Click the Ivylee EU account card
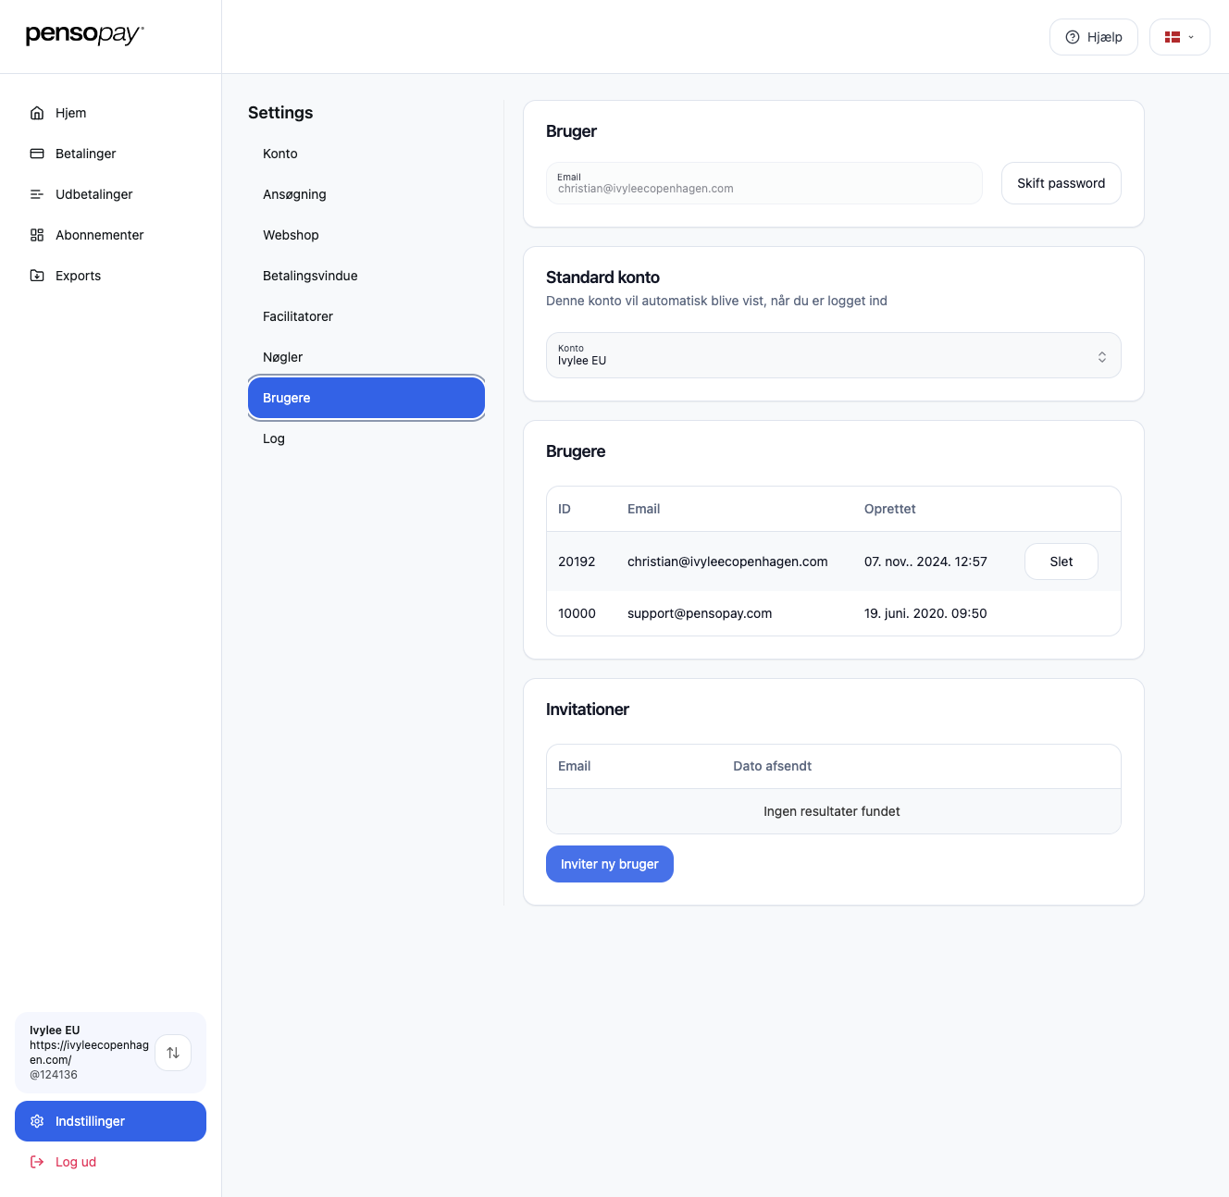The width and height of the screenshot is (1229, 1197). click(x=110, y=1053)
